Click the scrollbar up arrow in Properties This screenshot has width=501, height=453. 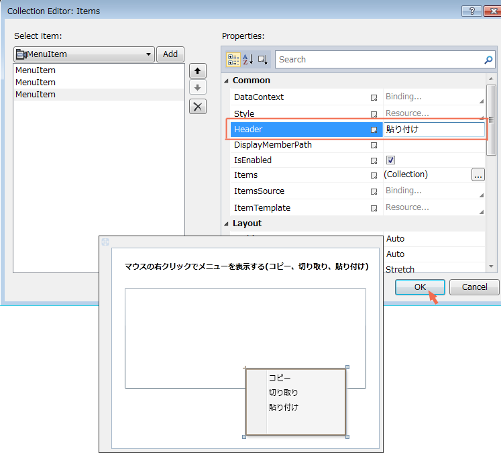[491, 79]
